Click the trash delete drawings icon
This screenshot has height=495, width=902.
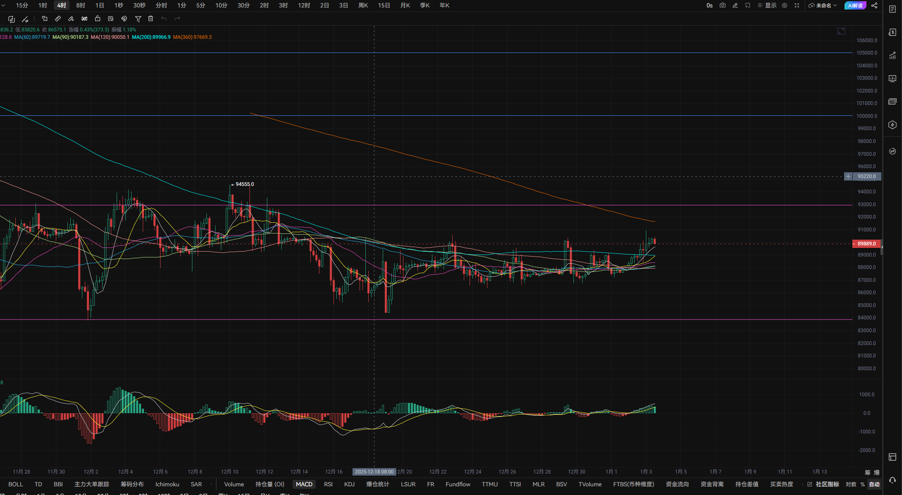(151, 19)
